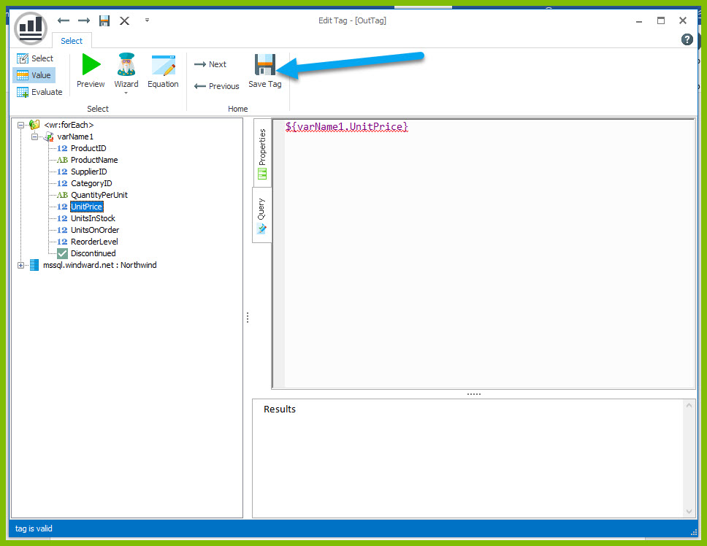Click the AB text type icon beside QuantityPerUnit

coord(62,195)
